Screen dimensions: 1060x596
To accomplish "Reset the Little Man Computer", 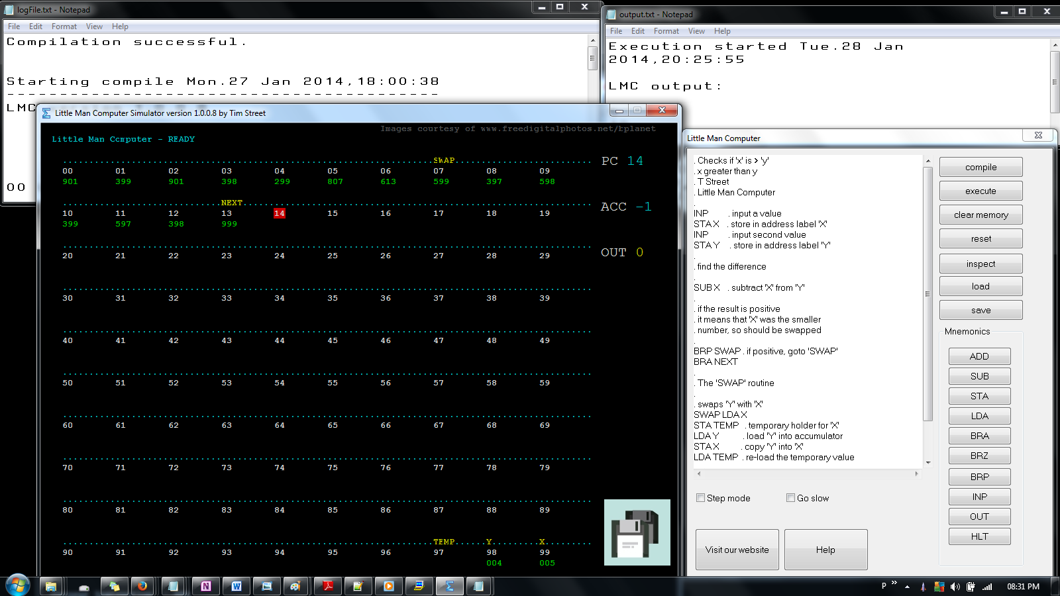I will (x=980, y=238).
